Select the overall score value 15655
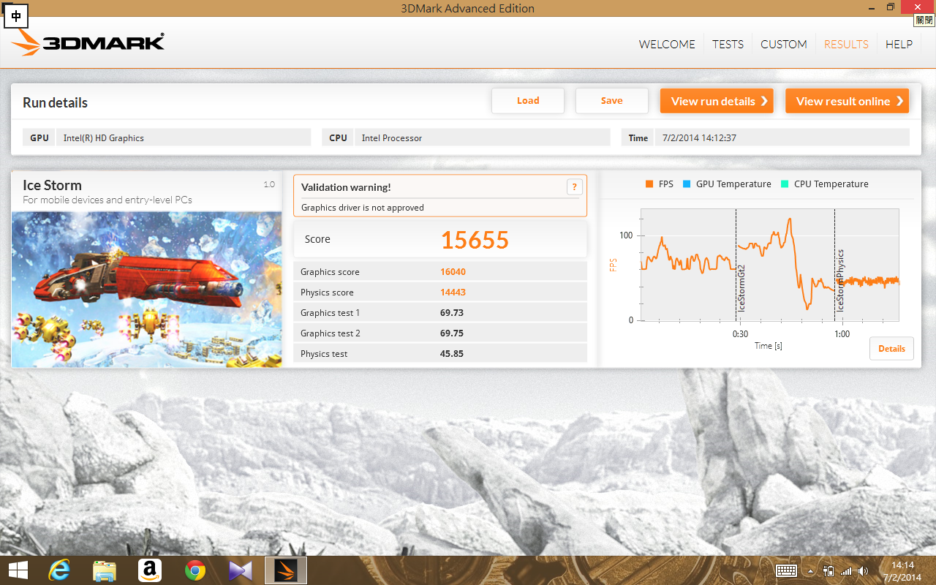This screenshot has width=936, height=585. pyautogui.click(x=475, y=240)
